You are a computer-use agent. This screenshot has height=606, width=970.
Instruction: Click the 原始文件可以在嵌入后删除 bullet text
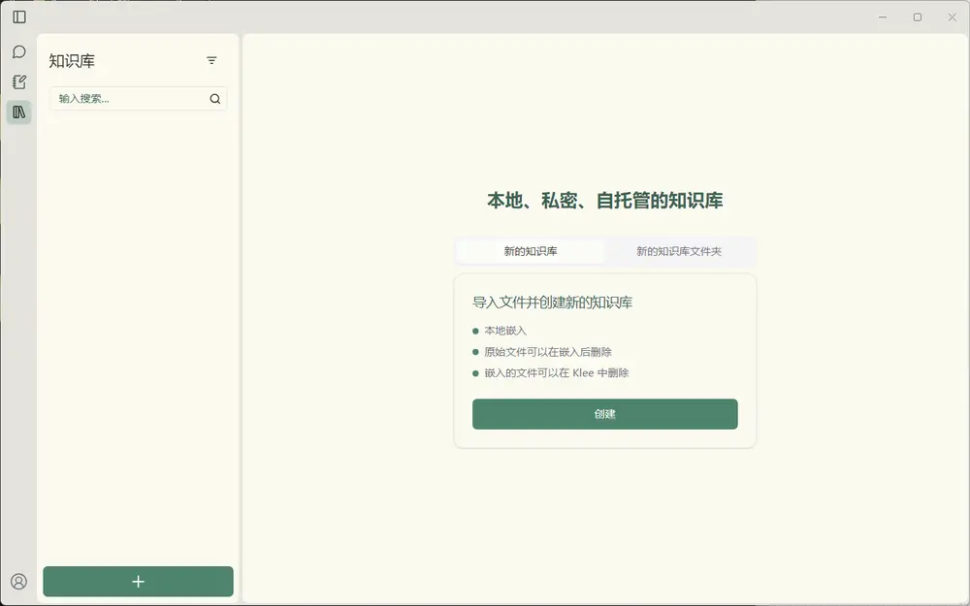point(548,352)
